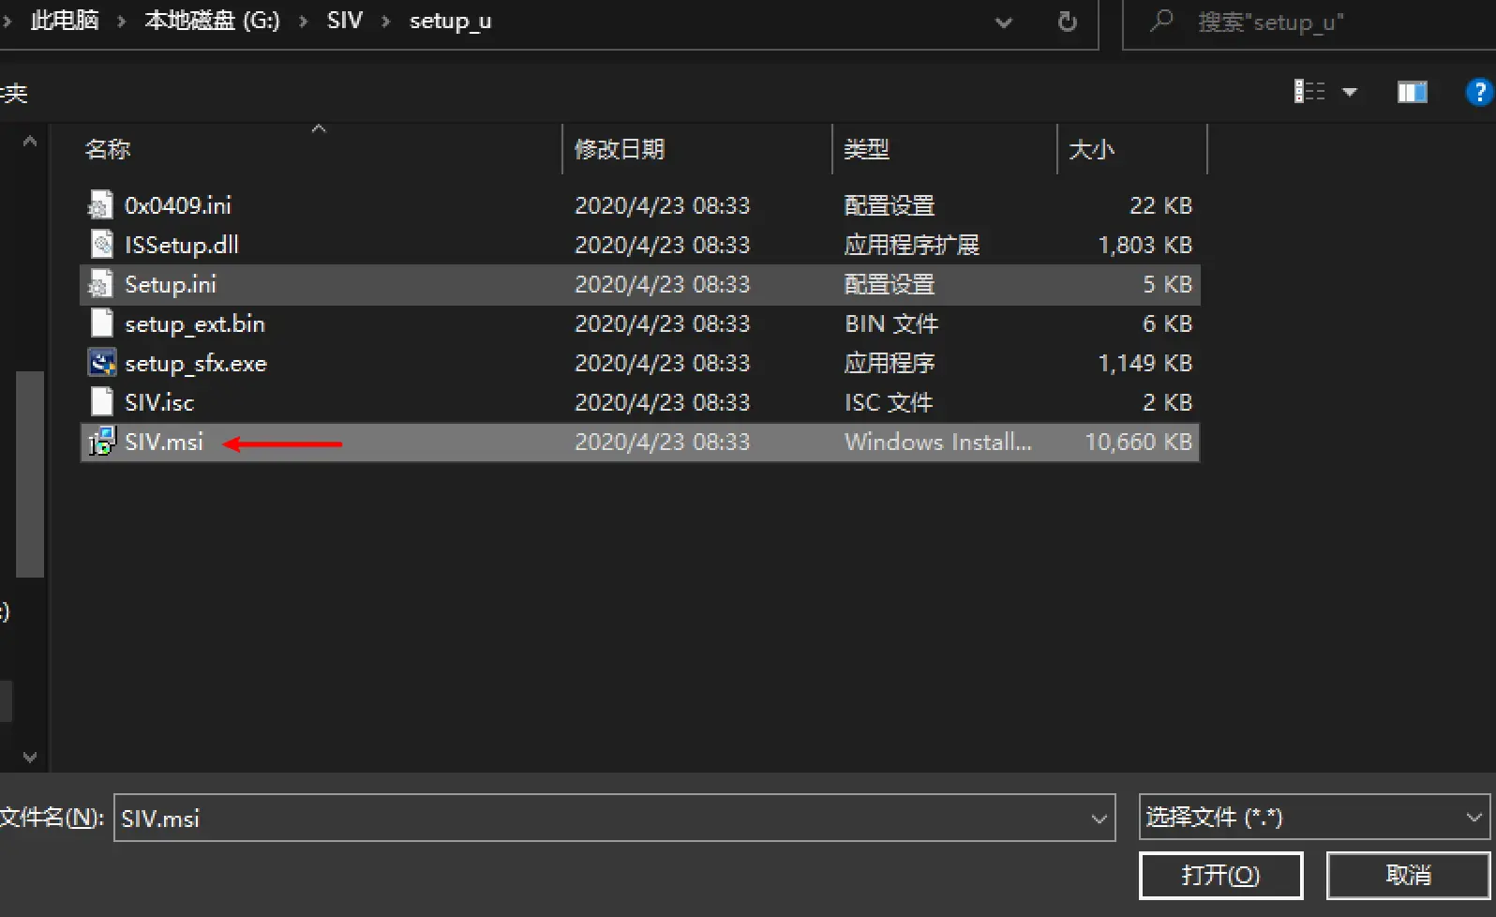
Task: Open help with the blue question mark
Action: click(x=1478, y=92)
